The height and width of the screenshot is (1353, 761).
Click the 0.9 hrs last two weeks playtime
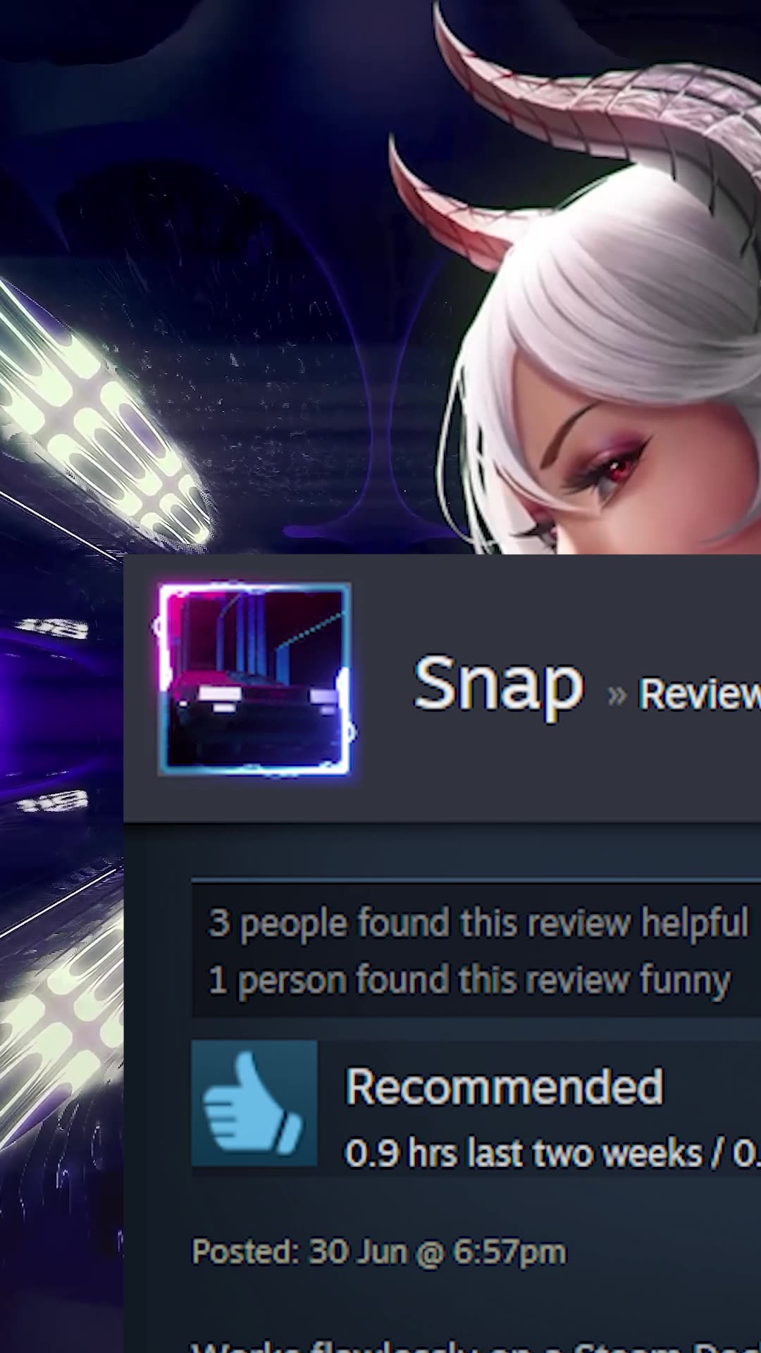tap(523, 1154)
